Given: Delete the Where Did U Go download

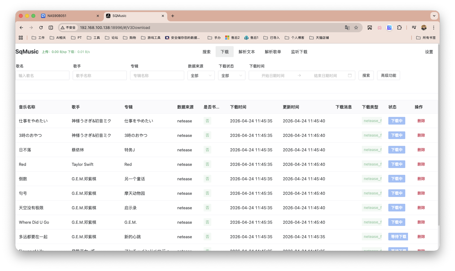Looking at the screenshot, I should click(x=421, y=222).
